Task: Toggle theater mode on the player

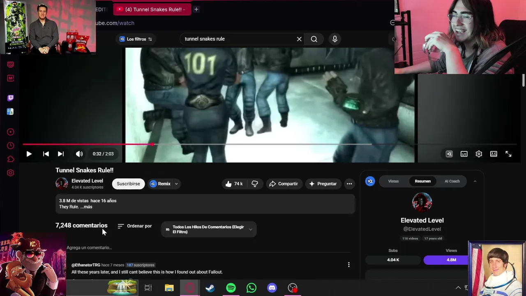Action: [494, 154]
